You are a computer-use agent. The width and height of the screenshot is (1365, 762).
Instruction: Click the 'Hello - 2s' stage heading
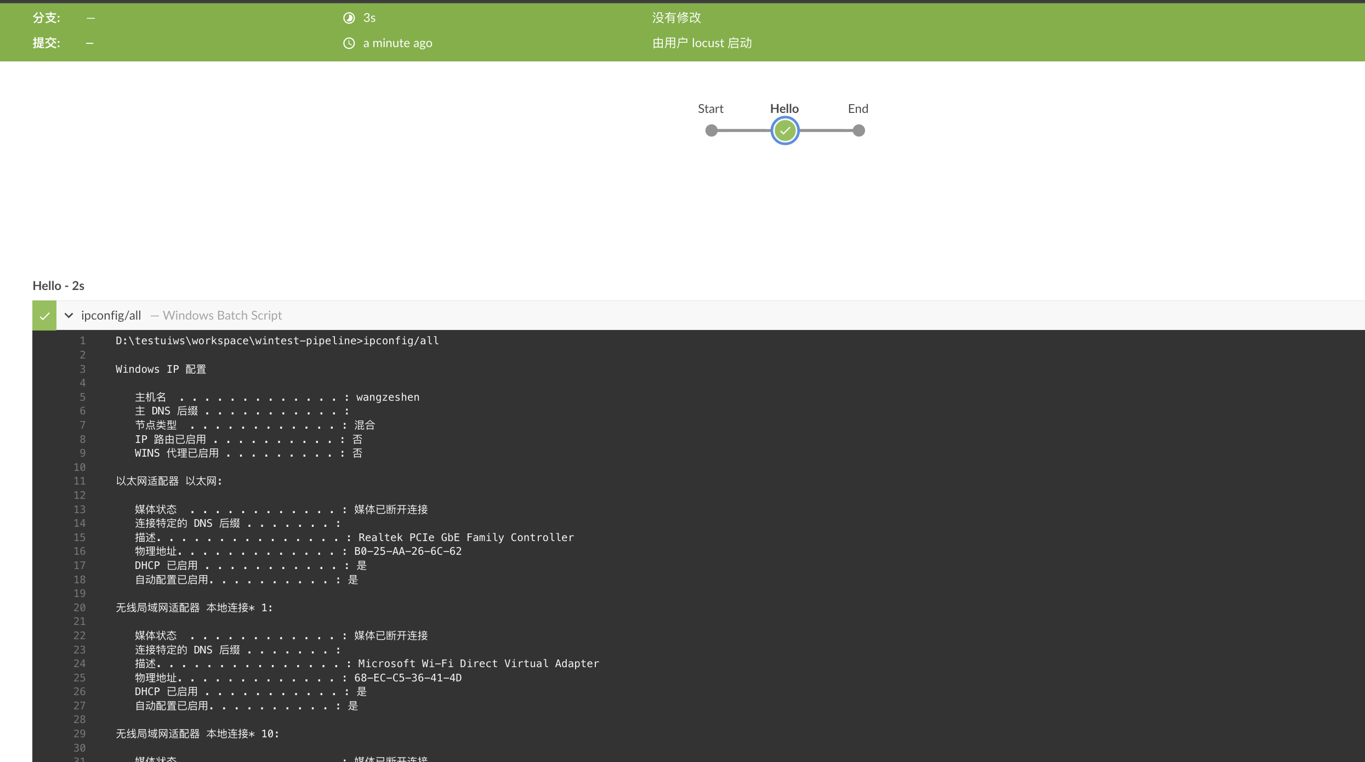(59, 286)
